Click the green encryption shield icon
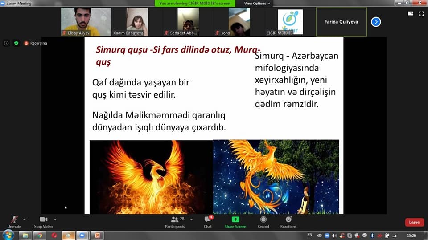The height and width of the screenshot is (240, 428). (16, 43)
